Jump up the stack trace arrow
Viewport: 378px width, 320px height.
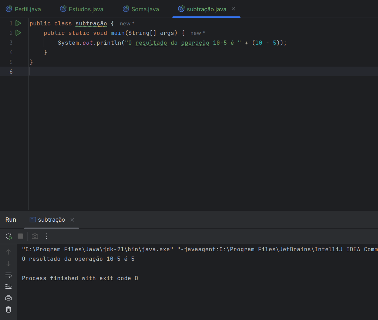pos(8,252)
